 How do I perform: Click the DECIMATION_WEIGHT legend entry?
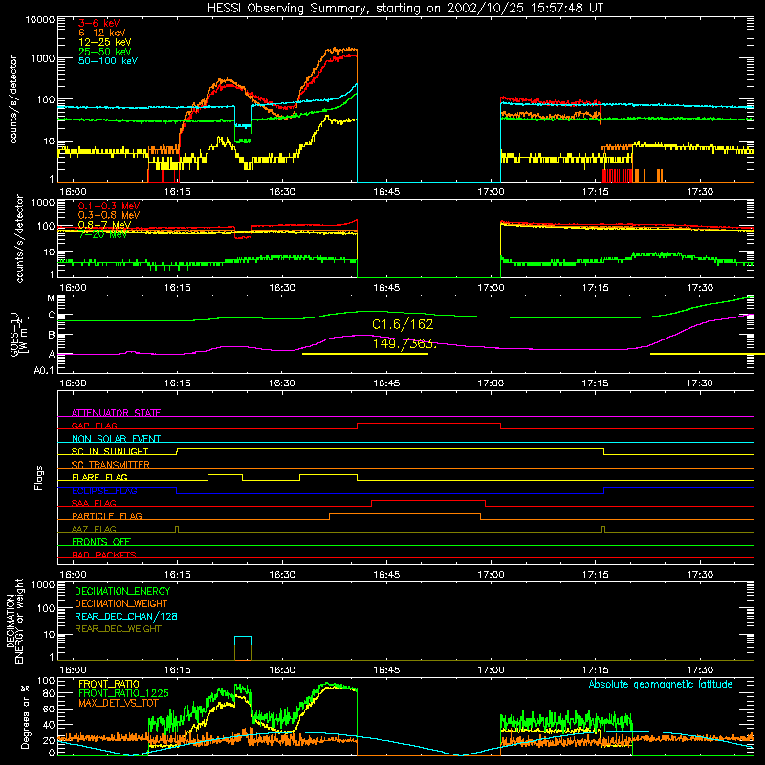[121, 603]
